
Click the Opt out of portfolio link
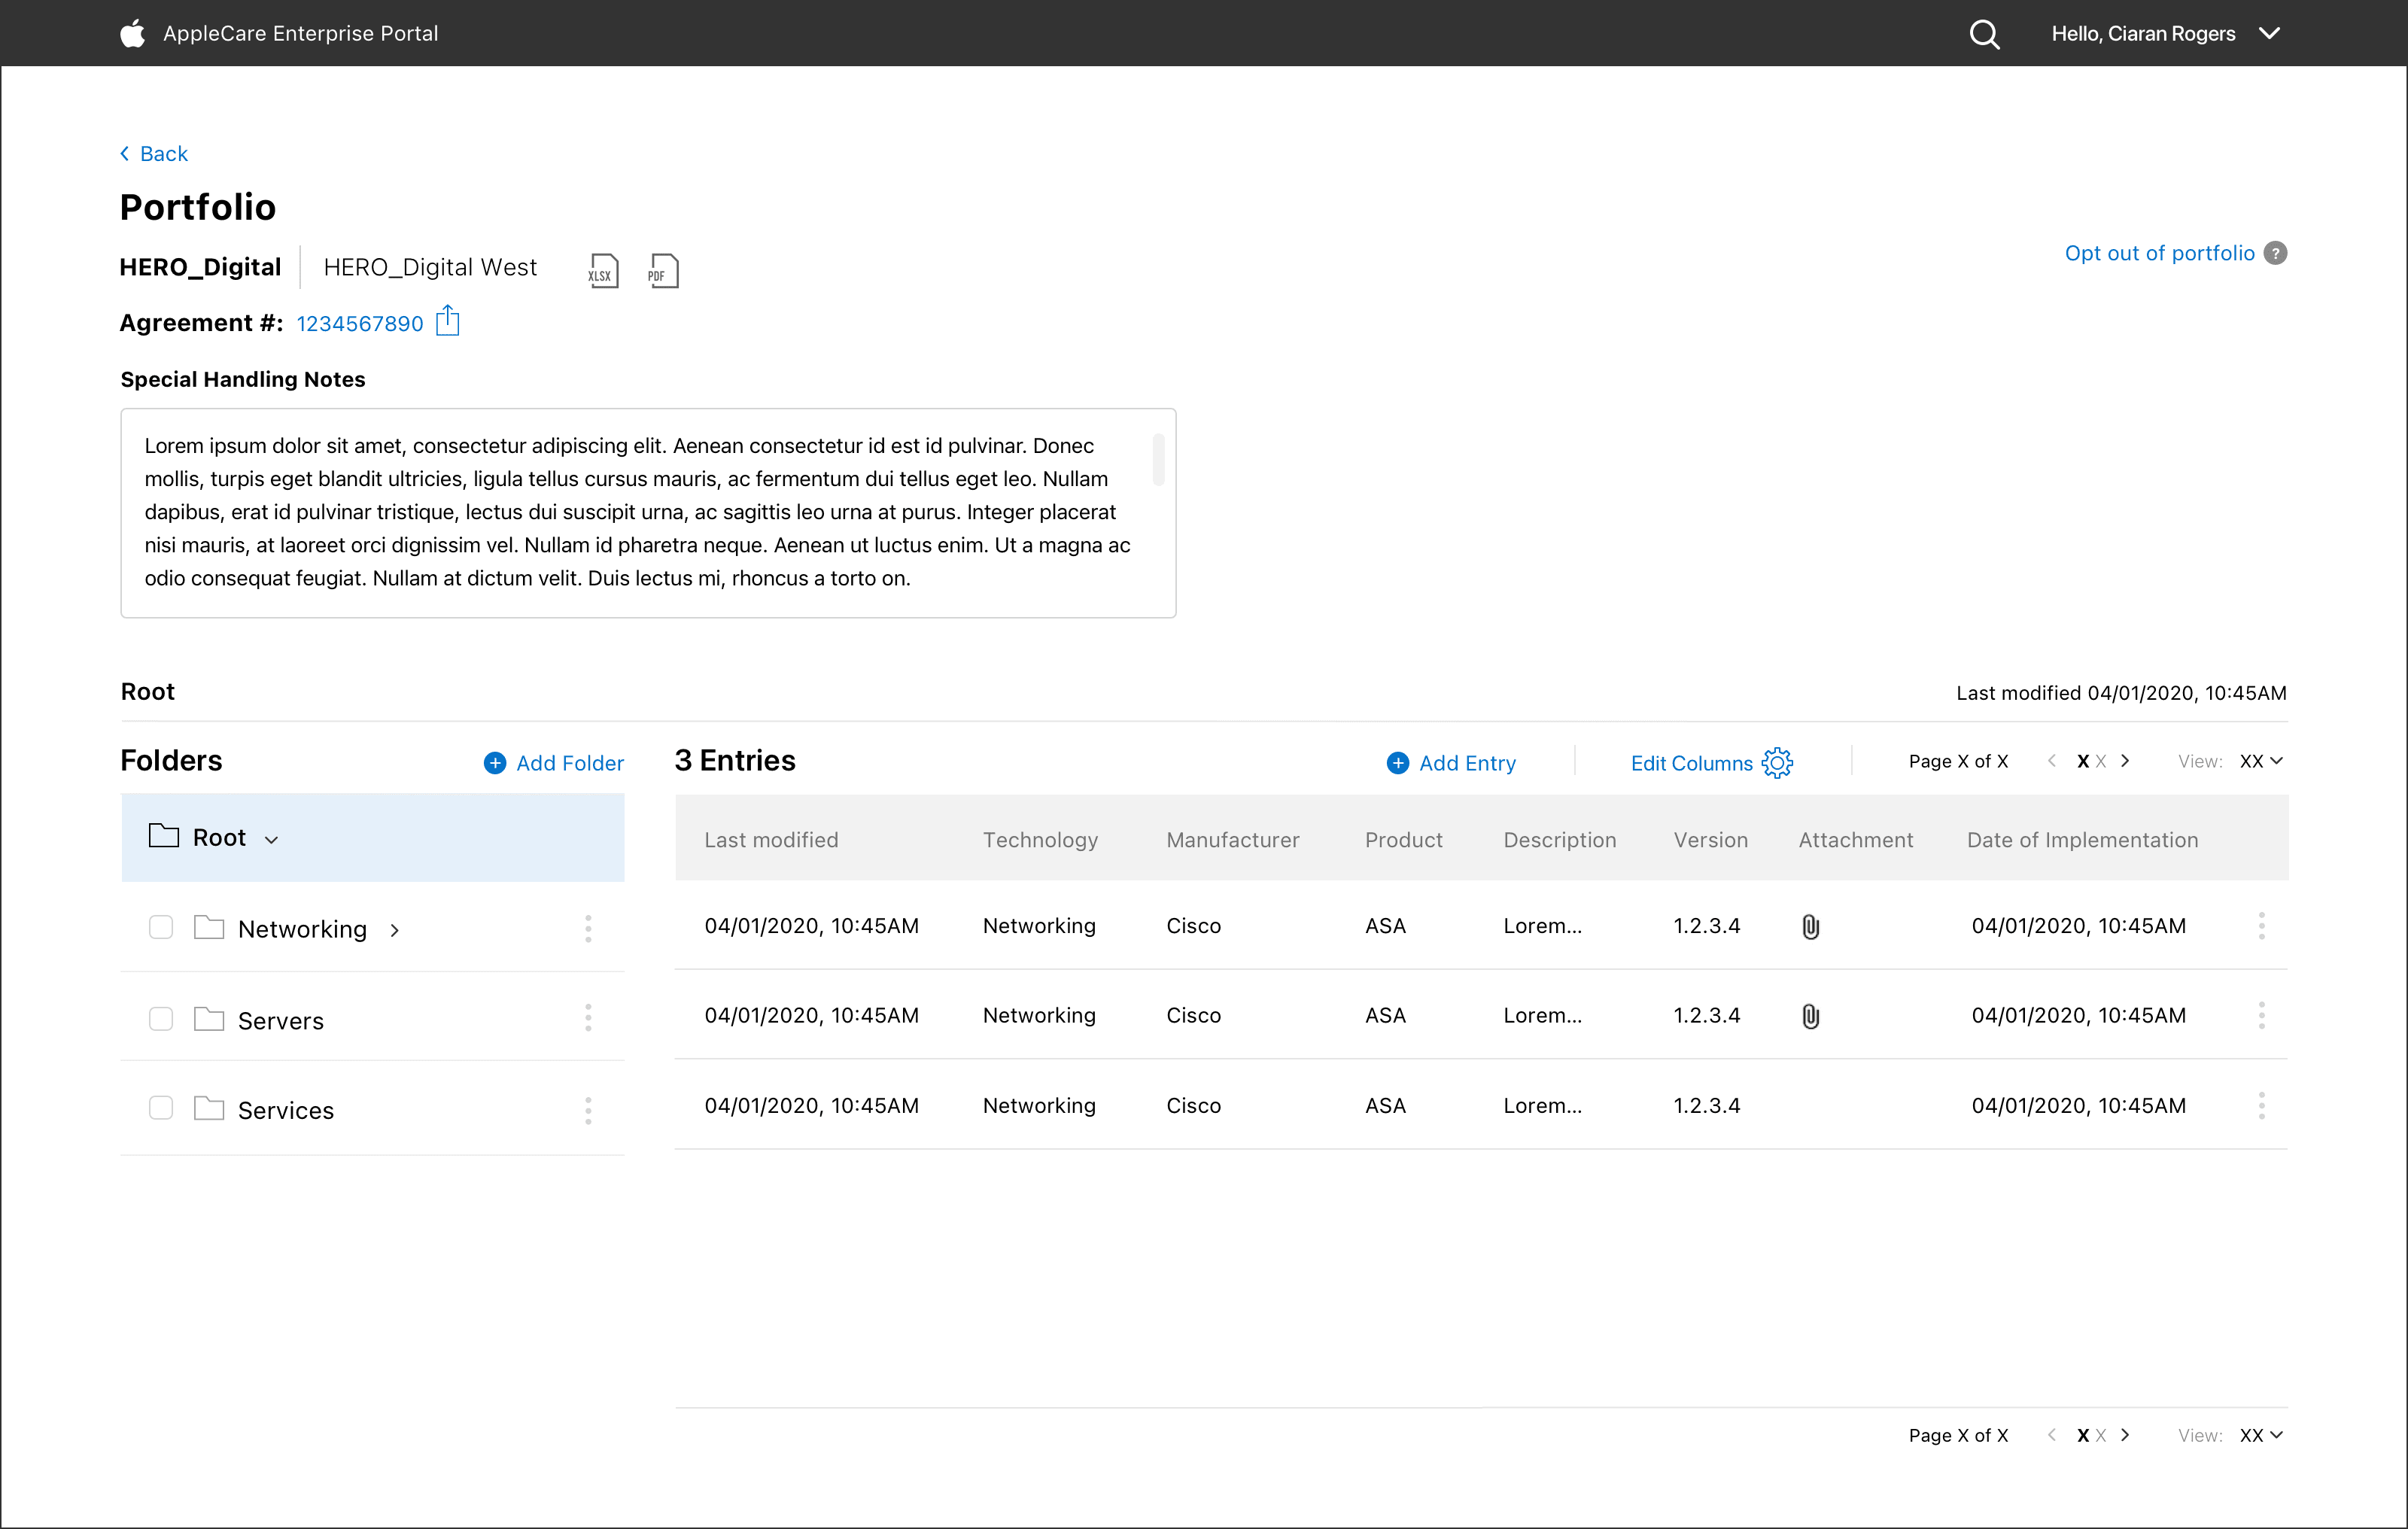point(2159,253)
